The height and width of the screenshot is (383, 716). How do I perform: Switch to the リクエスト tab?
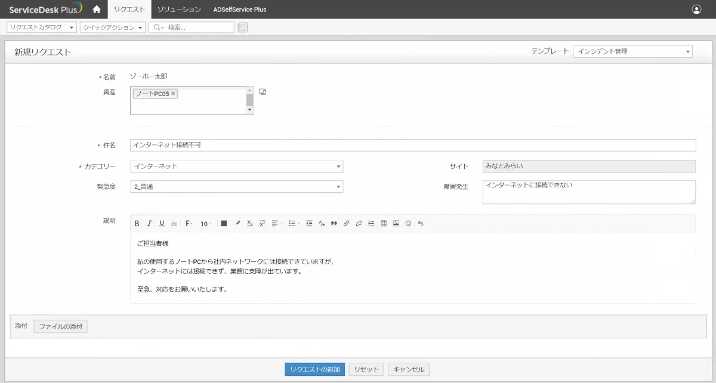click(129, 10)
